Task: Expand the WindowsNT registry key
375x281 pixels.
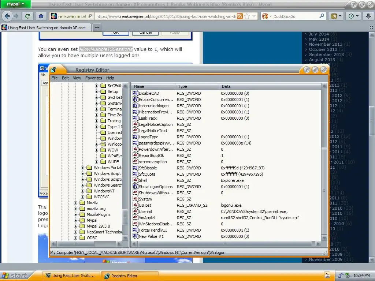Action: (x=82, y=191)
